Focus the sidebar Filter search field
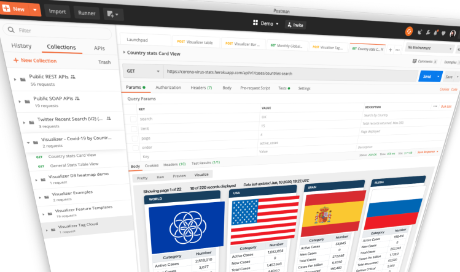The height and width of the screenshot is (272, 460). [58, 31]
